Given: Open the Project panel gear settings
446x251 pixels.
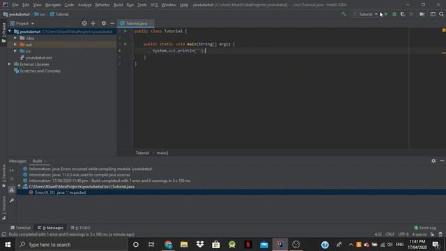Looking at the screenshot, I should (104, 23).
